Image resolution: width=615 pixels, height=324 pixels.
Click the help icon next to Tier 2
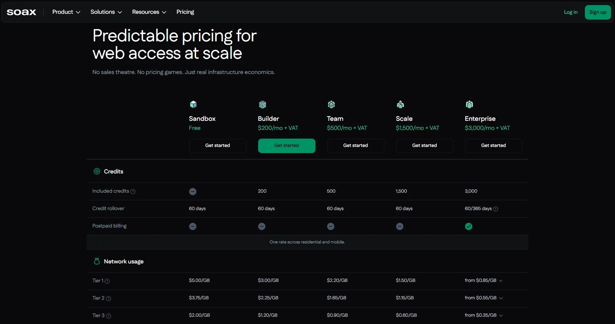point(109,298)
